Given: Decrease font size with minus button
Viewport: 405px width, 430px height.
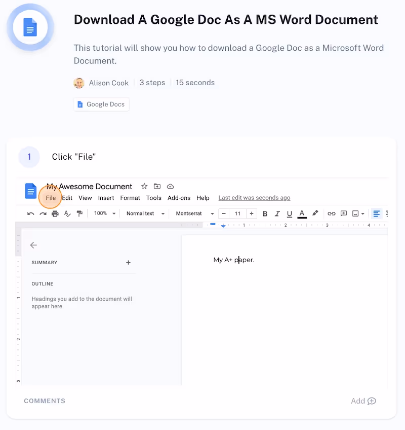Looking at the screenshot, I should click(x=224, y=213).
